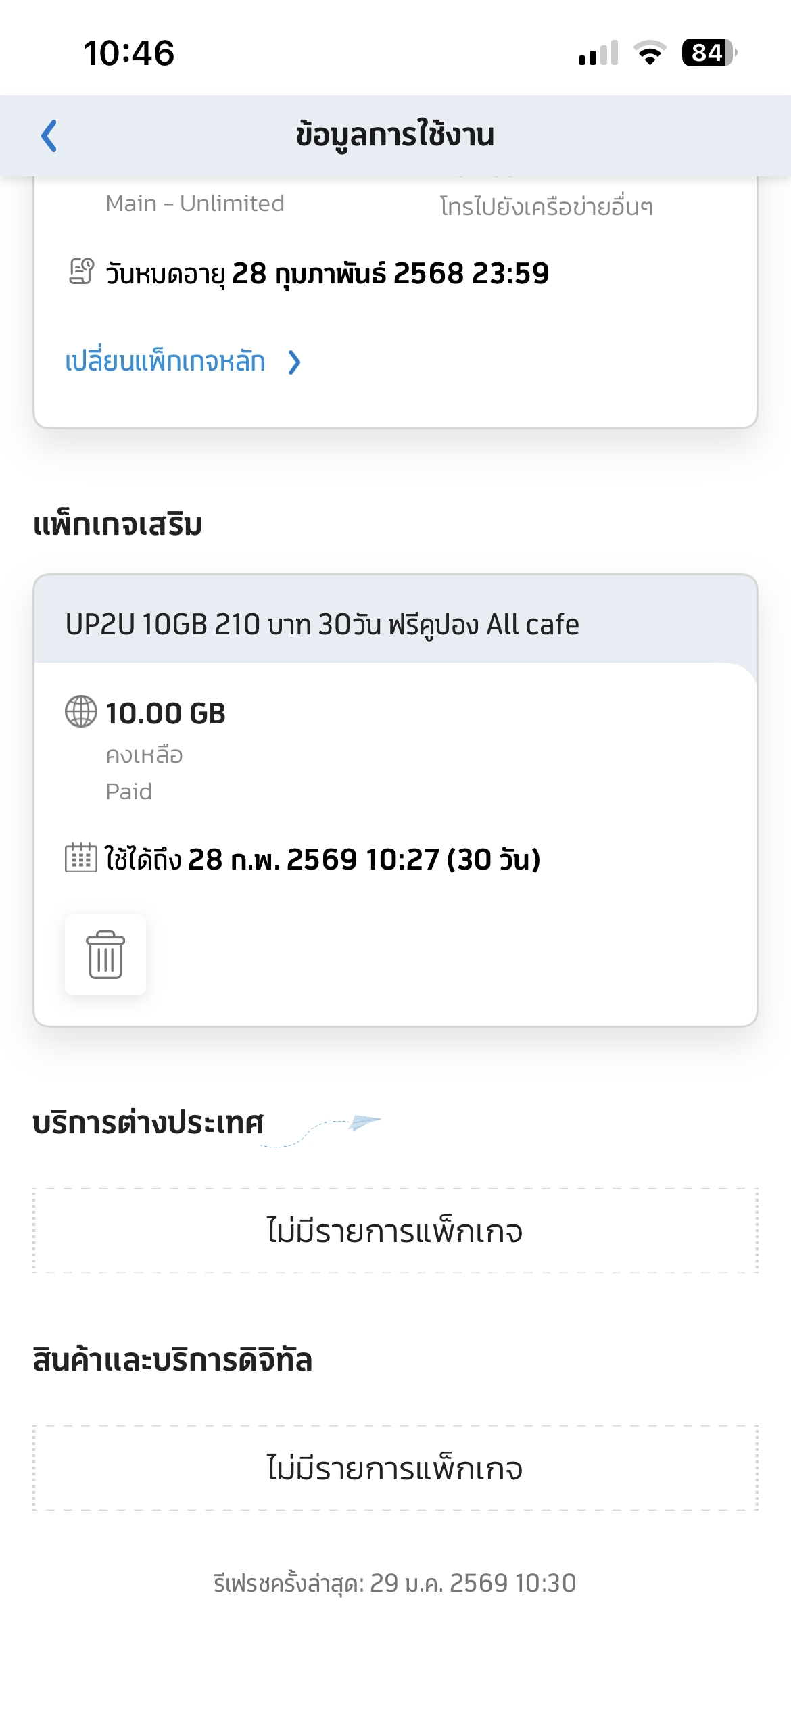The image size is (791, 1712).
Task: Tap the document icon beside วันหมดอายุ
Action: coord(82,272)
